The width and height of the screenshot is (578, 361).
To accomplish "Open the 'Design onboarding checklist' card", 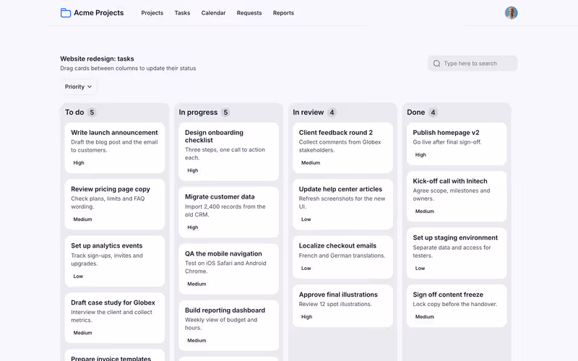I will (228, 152).
